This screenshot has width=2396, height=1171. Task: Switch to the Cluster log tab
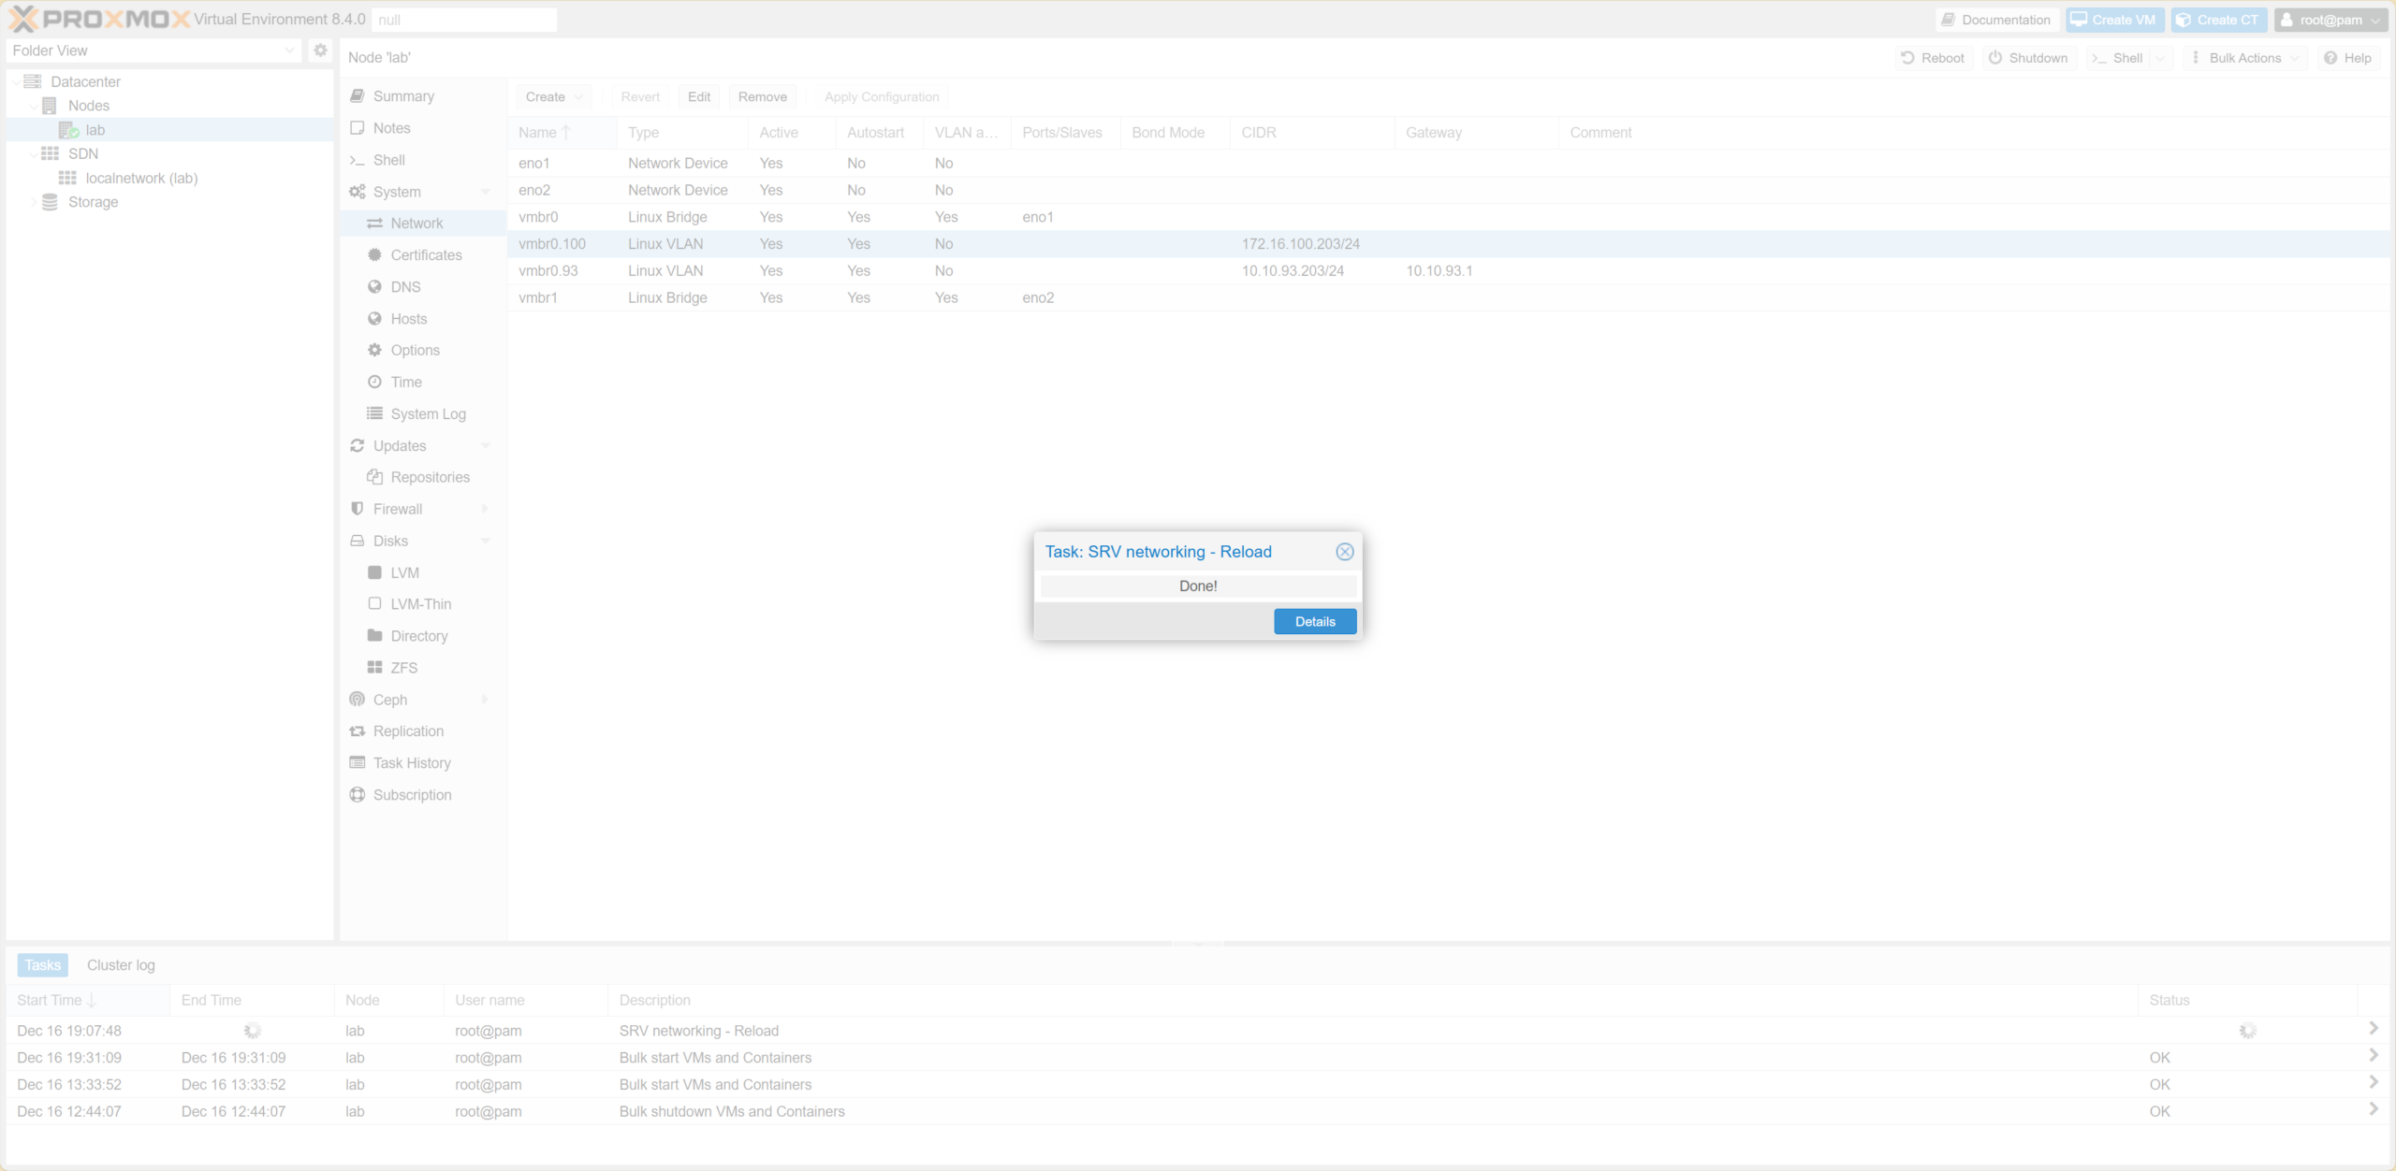pos(120,964)
